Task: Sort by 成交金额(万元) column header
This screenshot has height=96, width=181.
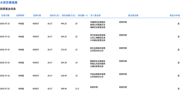Action: pos(69,15)
